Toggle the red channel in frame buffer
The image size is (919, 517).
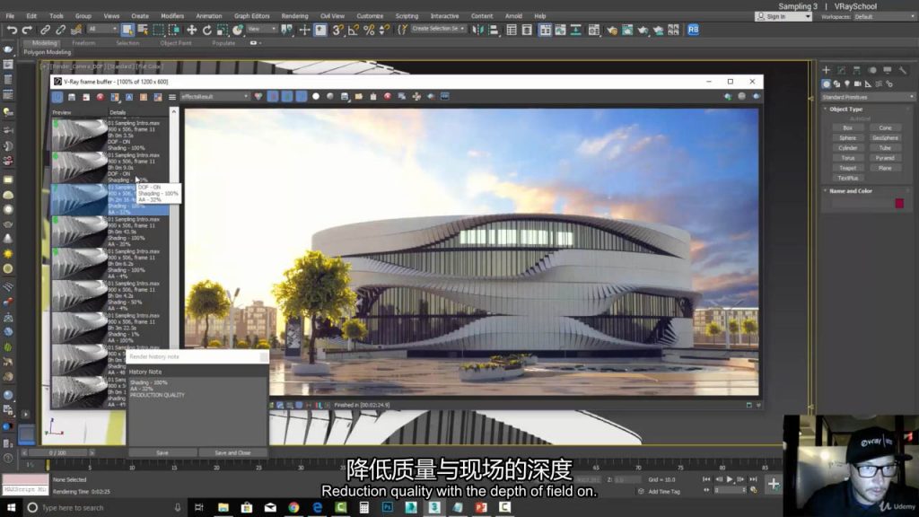(x=273, y=96)
